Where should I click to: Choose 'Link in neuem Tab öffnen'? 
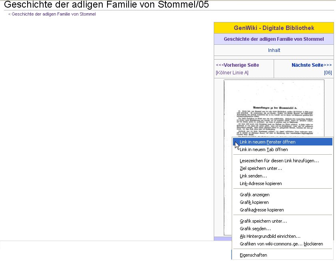(x=264, y=149)
